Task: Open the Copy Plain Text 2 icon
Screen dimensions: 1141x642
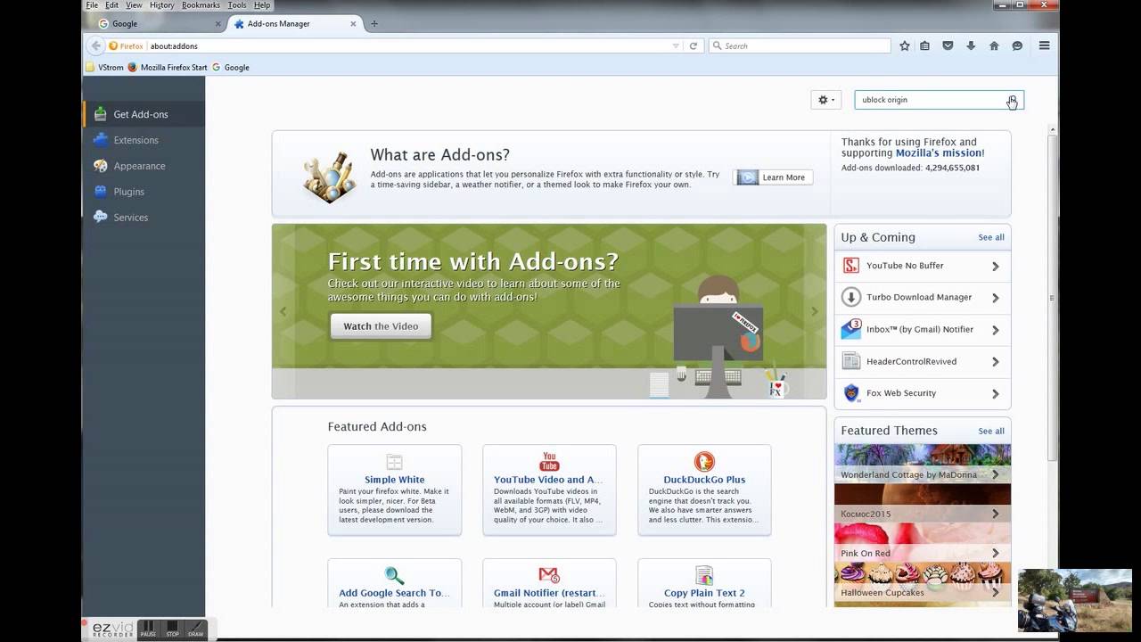Action: (x=704, y=576)
